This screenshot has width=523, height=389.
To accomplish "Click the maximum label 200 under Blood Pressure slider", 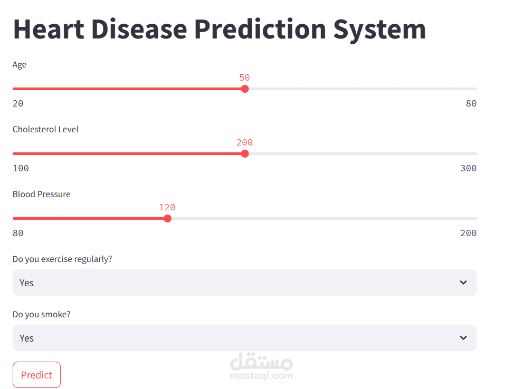I will [x=469, y=233].
